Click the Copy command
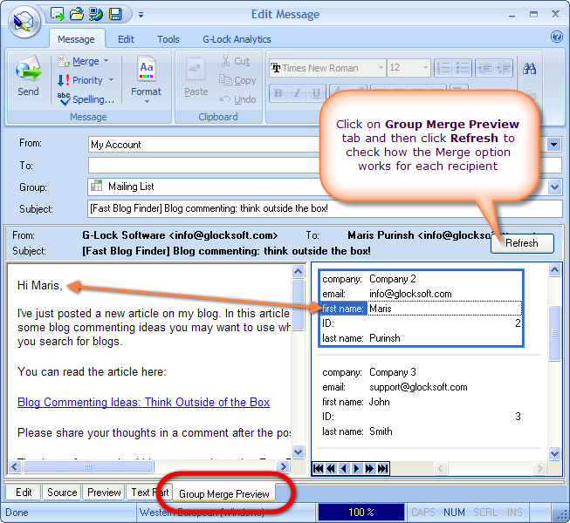570x523 pixels. [237, 80]
